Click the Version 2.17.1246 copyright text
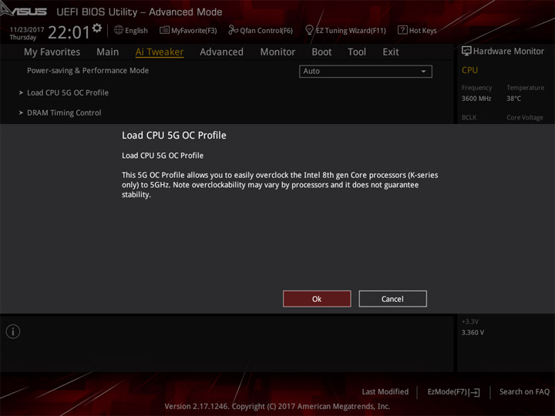Image resolution: width=555 pixels, height=416 pixels. (277, 406)
